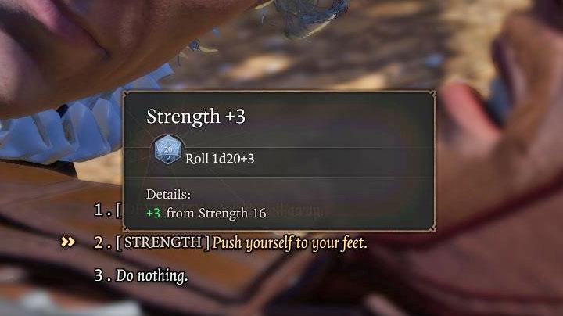Click the number 3 beside Do nothing
563x316 pixels.
point(99,275)
